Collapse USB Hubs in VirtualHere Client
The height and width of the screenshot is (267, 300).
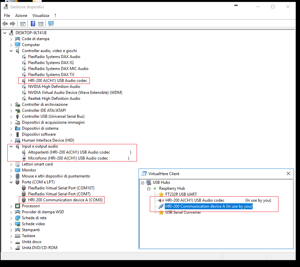tap(142, 183)
